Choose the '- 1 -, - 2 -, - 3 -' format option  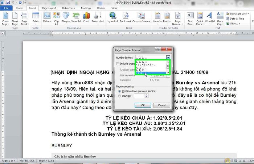151,65
